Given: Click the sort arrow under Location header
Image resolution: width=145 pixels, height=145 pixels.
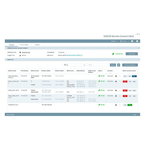Looking at the screenshot, I should coord(110,73).
